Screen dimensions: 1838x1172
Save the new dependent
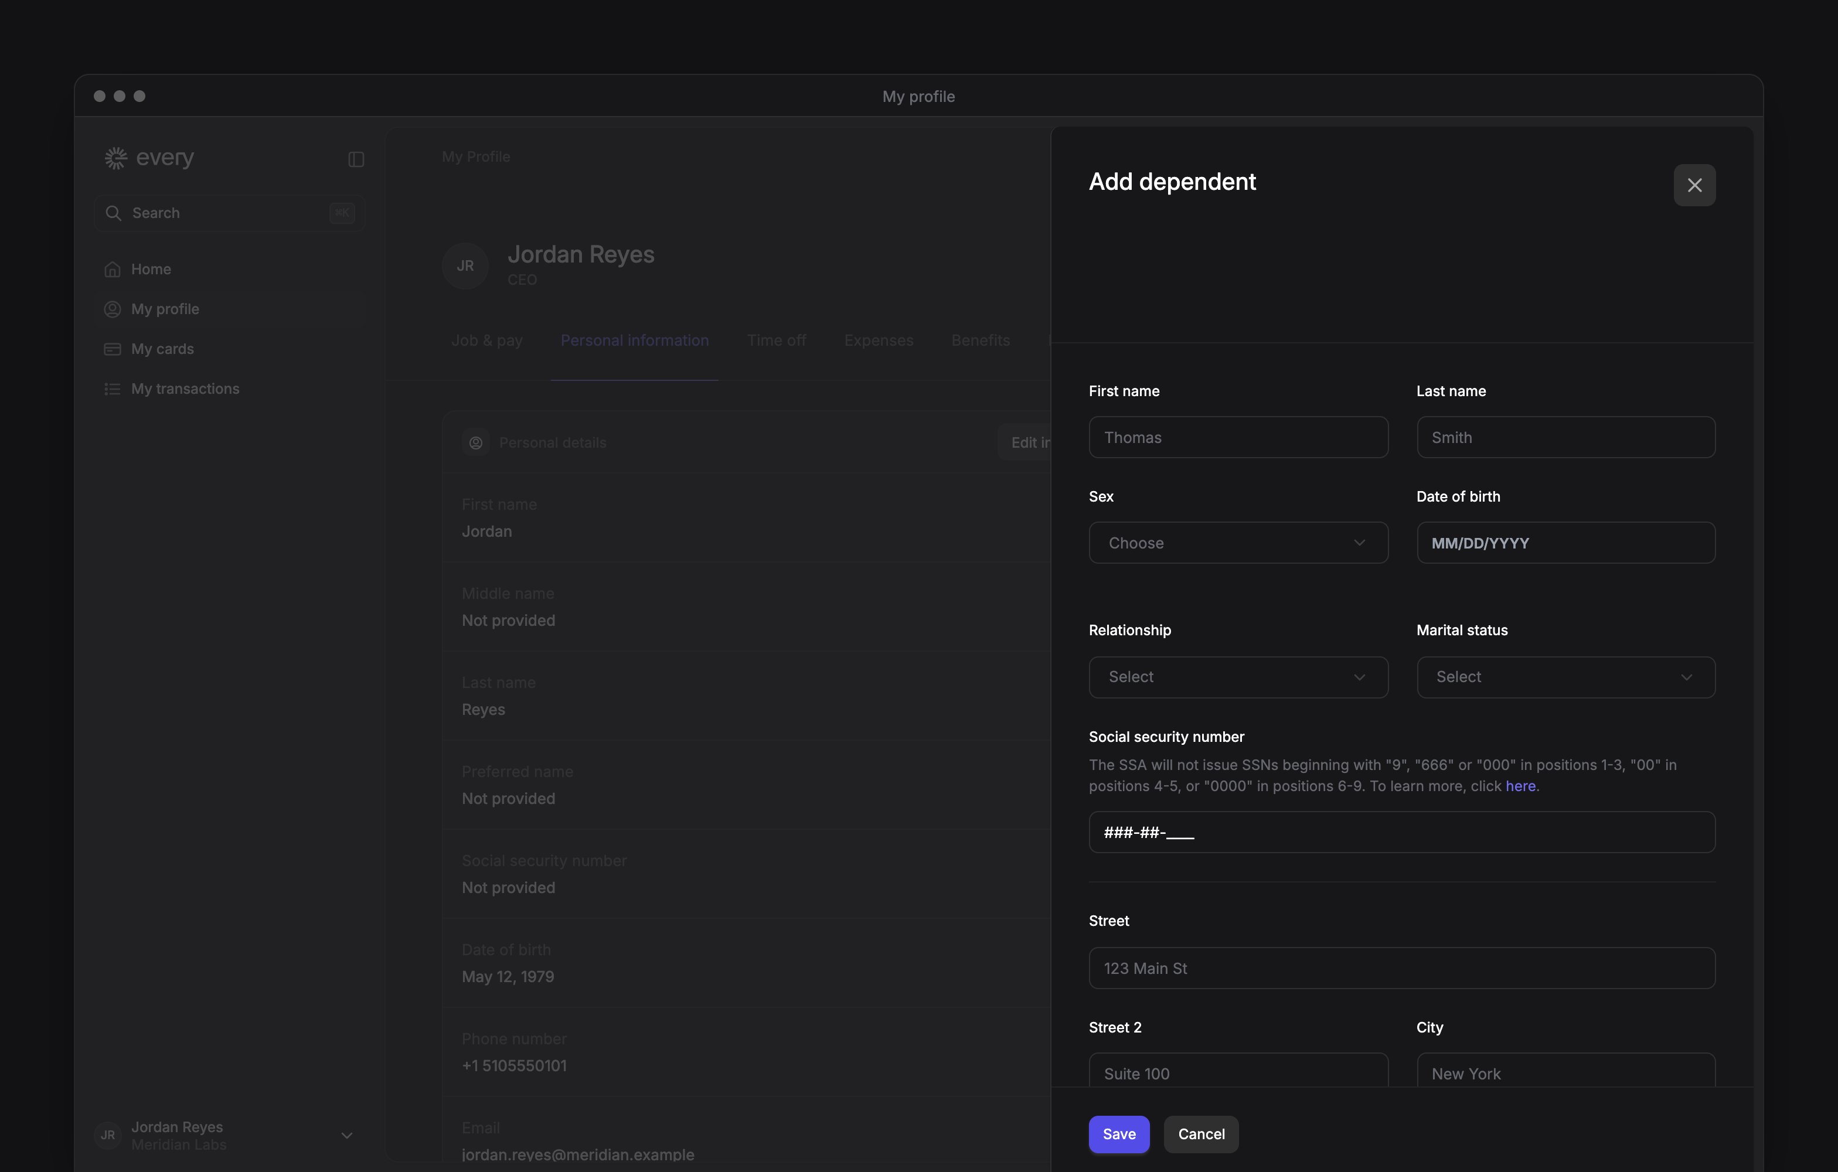1118,1134
